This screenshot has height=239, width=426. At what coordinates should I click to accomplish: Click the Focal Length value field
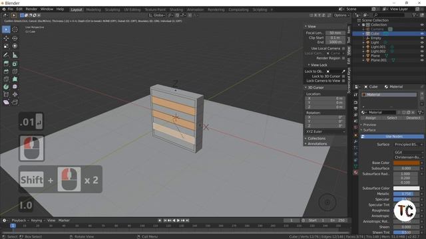[x=335, y=33]
